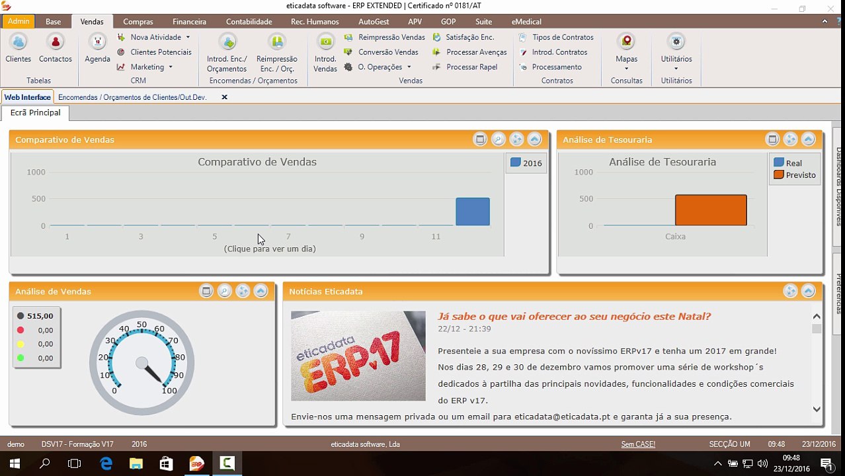Collapse the Notícias Eticadata panel

pos(809,291)
